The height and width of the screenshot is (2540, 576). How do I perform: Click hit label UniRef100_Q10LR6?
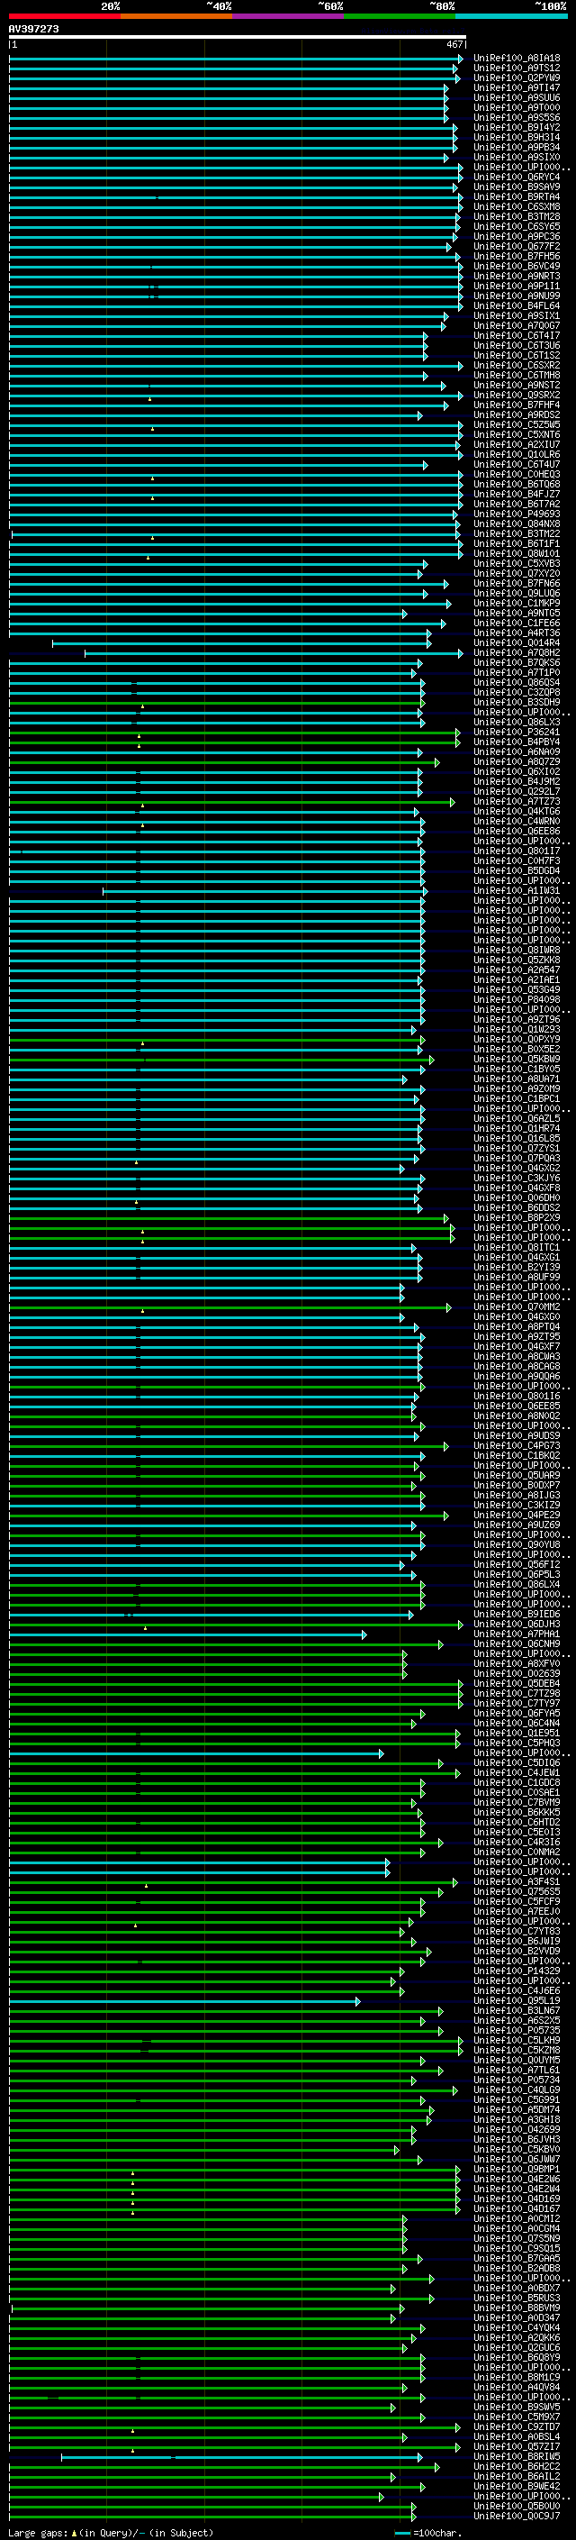point(517,454)
